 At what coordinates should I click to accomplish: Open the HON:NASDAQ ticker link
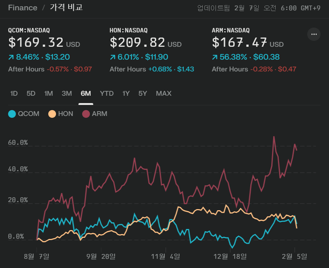click(129, 31)
